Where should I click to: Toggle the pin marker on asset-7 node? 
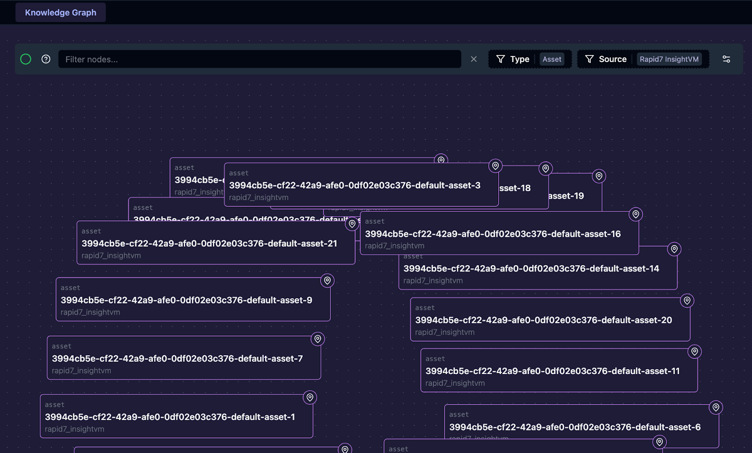click(318, 338)
